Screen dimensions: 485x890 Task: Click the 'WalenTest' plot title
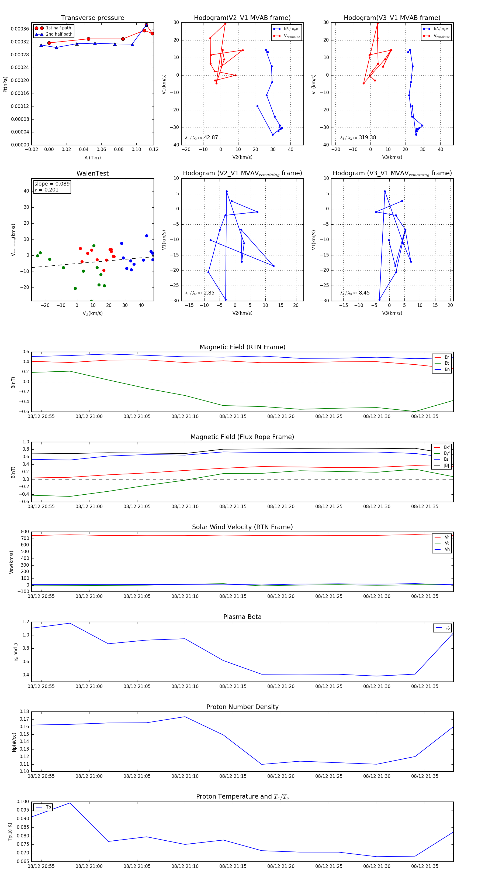(x=92, y=173)
